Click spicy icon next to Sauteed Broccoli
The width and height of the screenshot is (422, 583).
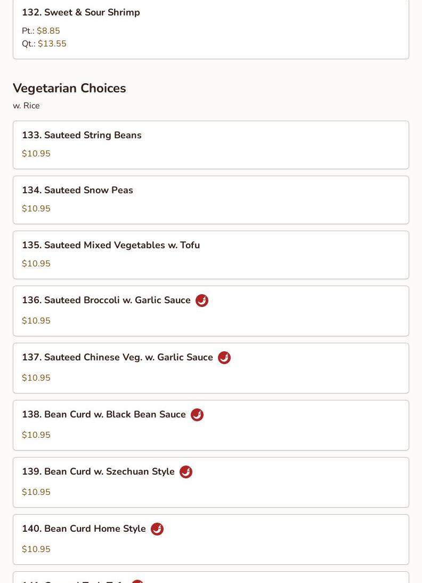click(202, 301)
